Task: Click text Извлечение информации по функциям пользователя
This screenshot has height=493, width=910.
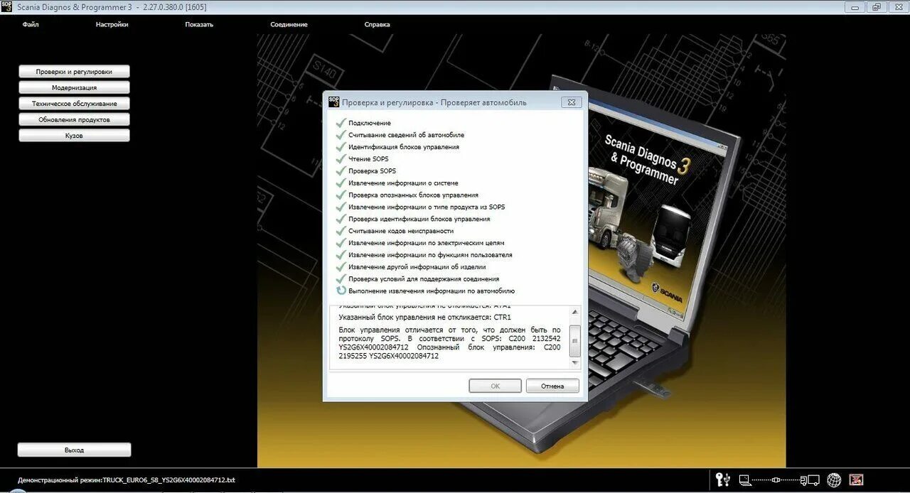Action: tap(430, 254)
